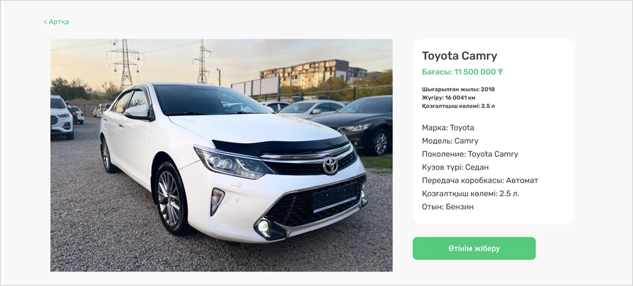Click the front alloy wheel in photo
The image size is (633, 286).
click(170, 198)
